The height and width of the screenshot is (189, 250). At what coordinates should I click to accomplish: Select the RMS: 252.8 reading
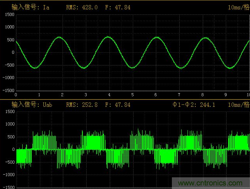(82, 105)
